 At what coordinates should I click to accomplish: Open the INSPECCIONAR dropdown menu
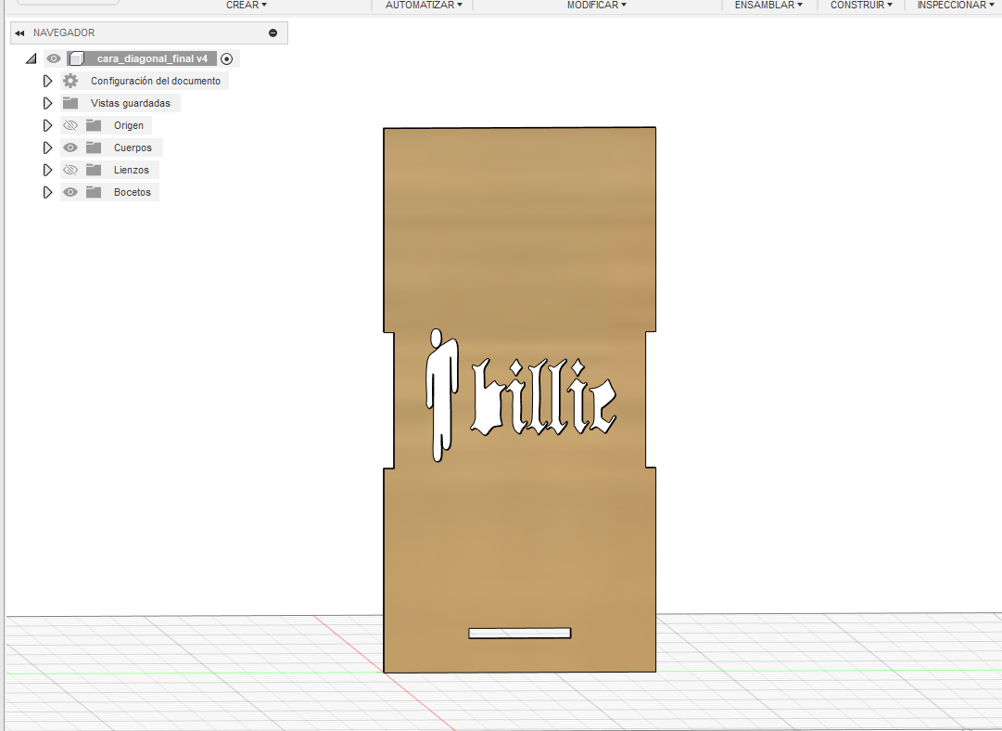click(x=956, y=6)
